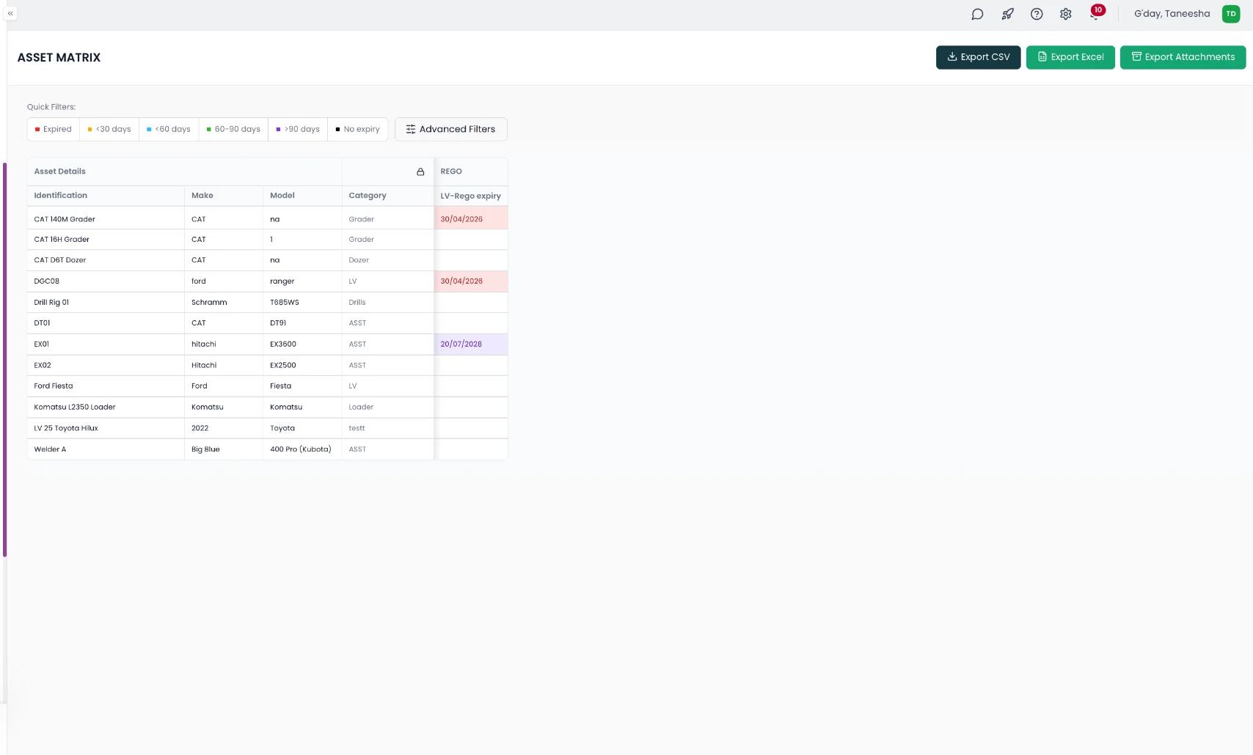Click the 2022 make cell
Screen dimensions: 1253x755
pyautogui.click(x=224, y=429)
